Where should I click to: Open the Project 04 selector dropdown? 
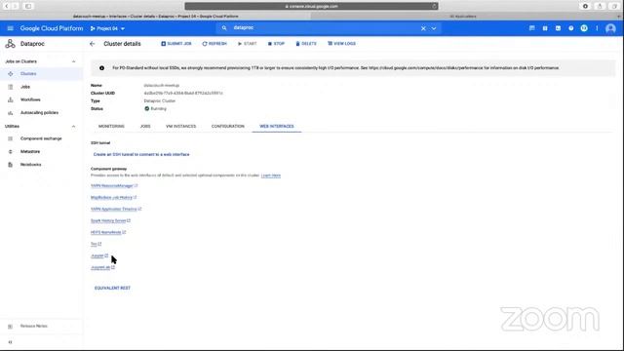coord(107,28)
